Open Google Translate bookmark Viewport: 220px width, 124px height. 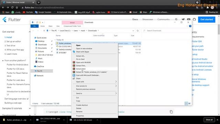tap(43, 12)
